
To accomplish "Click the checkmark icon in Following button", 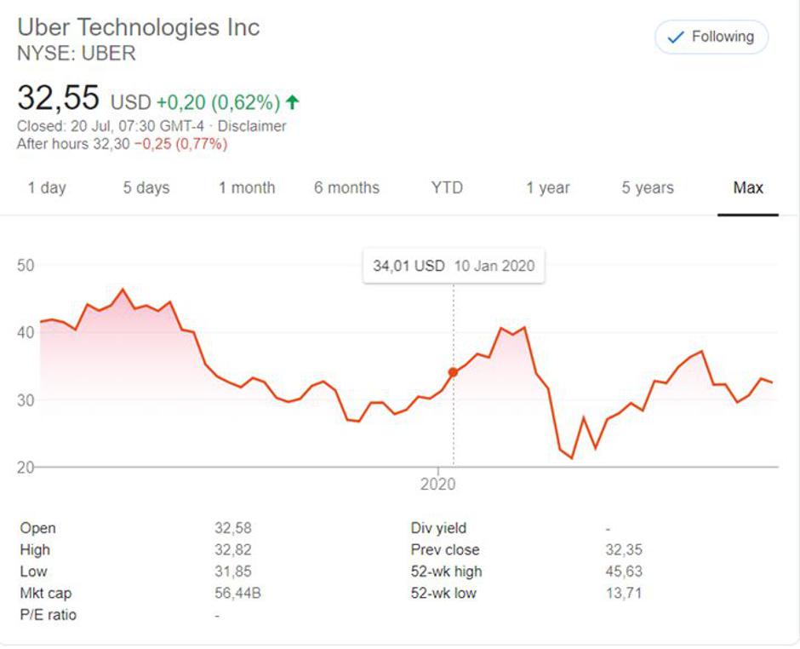I will tap(676, 37).
